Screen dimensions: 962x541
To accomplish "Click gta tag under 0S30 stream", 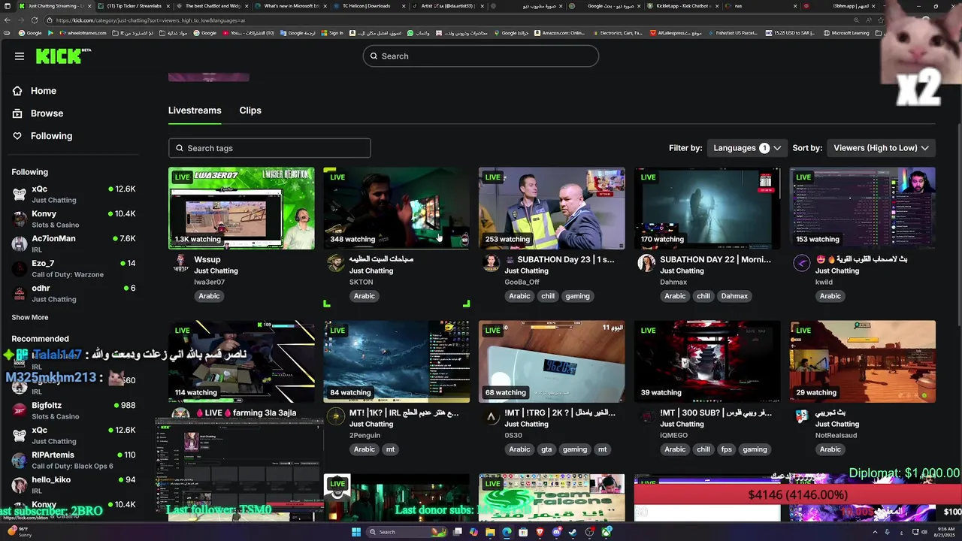I will 546,449.
